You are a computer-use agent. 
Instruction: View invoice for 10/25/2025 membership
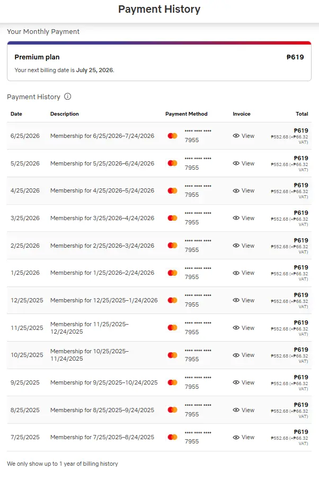[x=244, y=355]
